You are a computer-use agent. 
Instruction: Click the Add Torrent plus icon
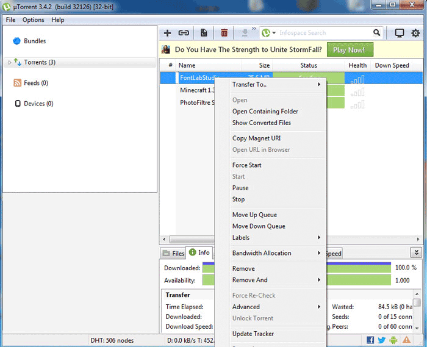[167, 33]
